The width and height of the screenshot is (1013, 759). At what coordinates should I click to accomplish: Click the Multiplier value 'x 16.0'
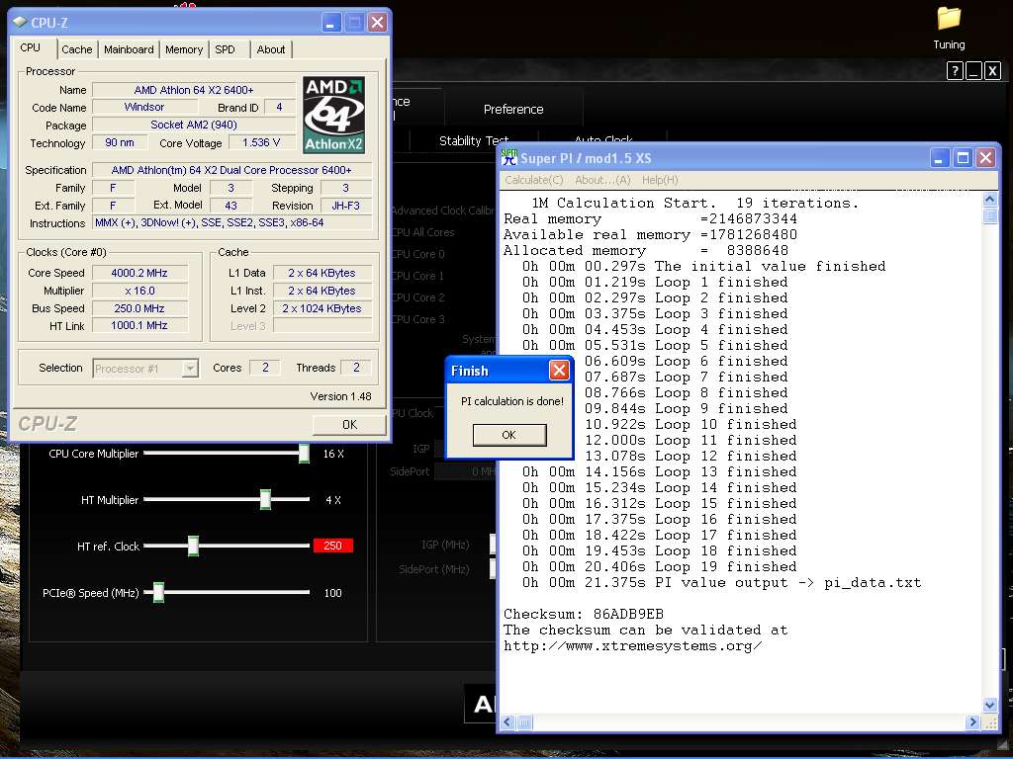[x=139, y=292]
